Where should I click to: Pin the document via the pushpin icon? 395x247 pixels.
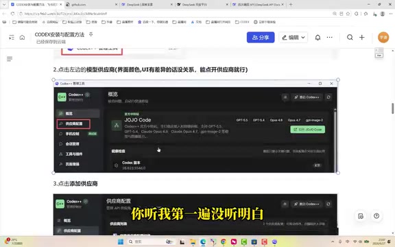pyautogui.click(x=91, y=34)
